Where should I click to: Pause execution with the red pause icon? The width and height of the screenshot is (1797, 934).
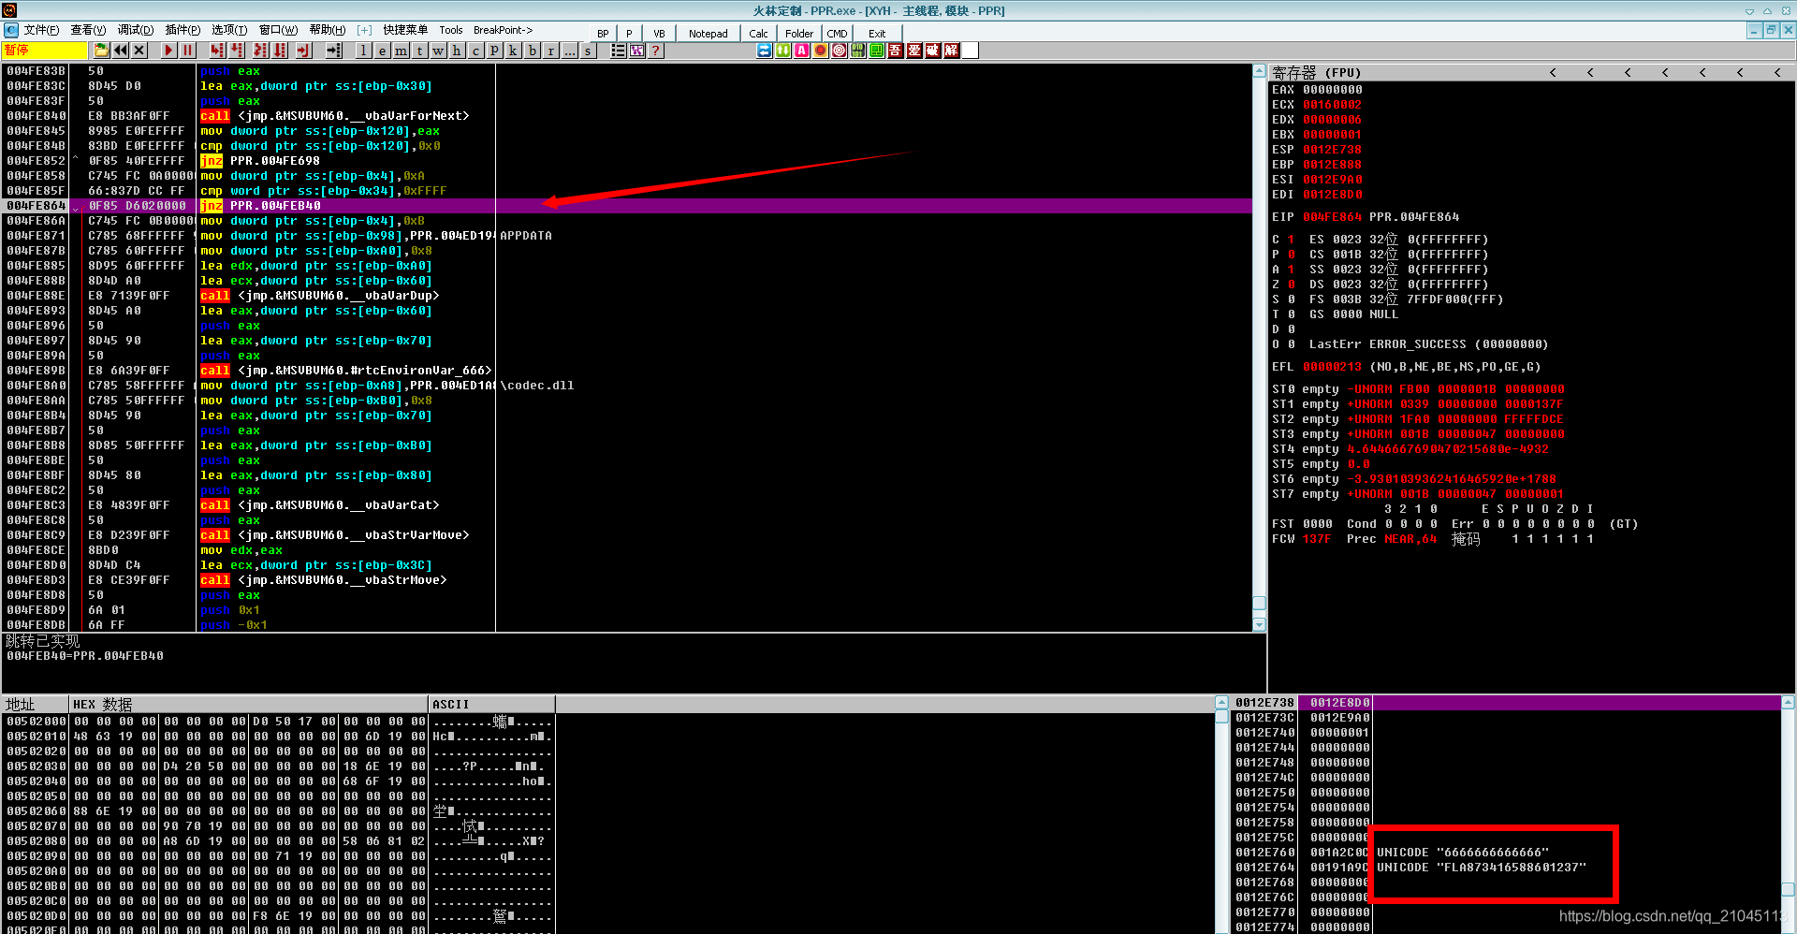pos(187,51)
